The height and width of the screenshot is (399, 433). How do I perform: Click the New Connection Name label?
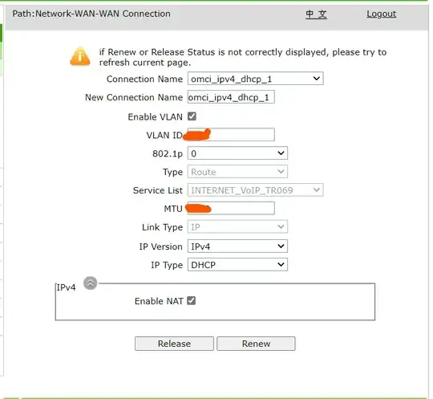tap(134, 97)
